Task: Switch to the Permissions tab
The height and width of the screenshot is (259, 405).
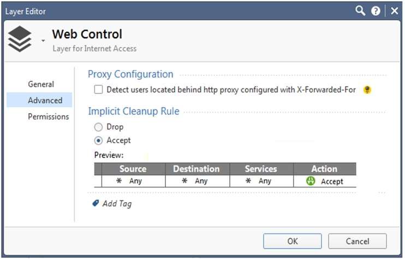Action: coord(48,116)
